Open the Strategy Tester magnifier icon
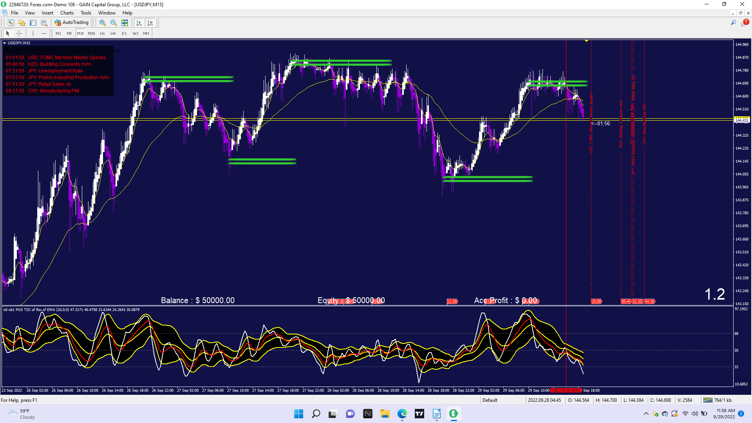The image size is (752, 423). [x=44, y=23]
